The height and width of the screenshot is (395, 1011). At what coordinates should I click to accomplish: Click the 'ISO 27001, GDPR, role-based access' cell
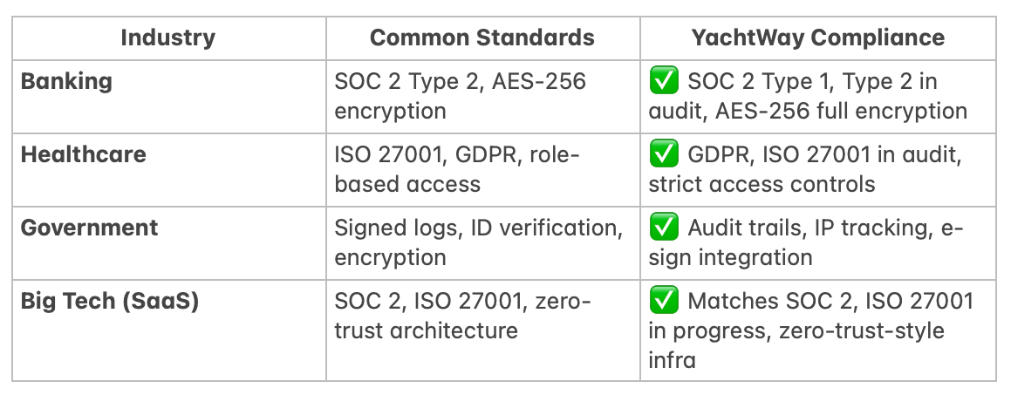[x=457, y=169]
